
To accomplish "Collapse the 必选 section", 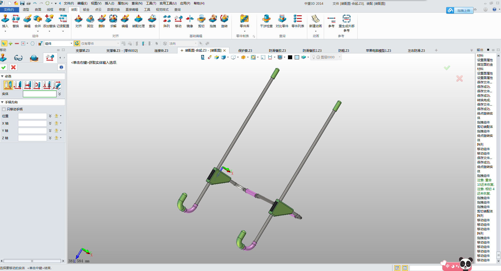I will (2, 76).
